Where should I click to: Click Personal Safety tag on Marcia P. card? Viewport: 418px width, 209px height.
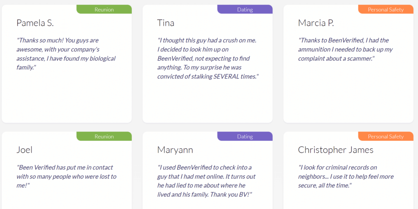385,9
